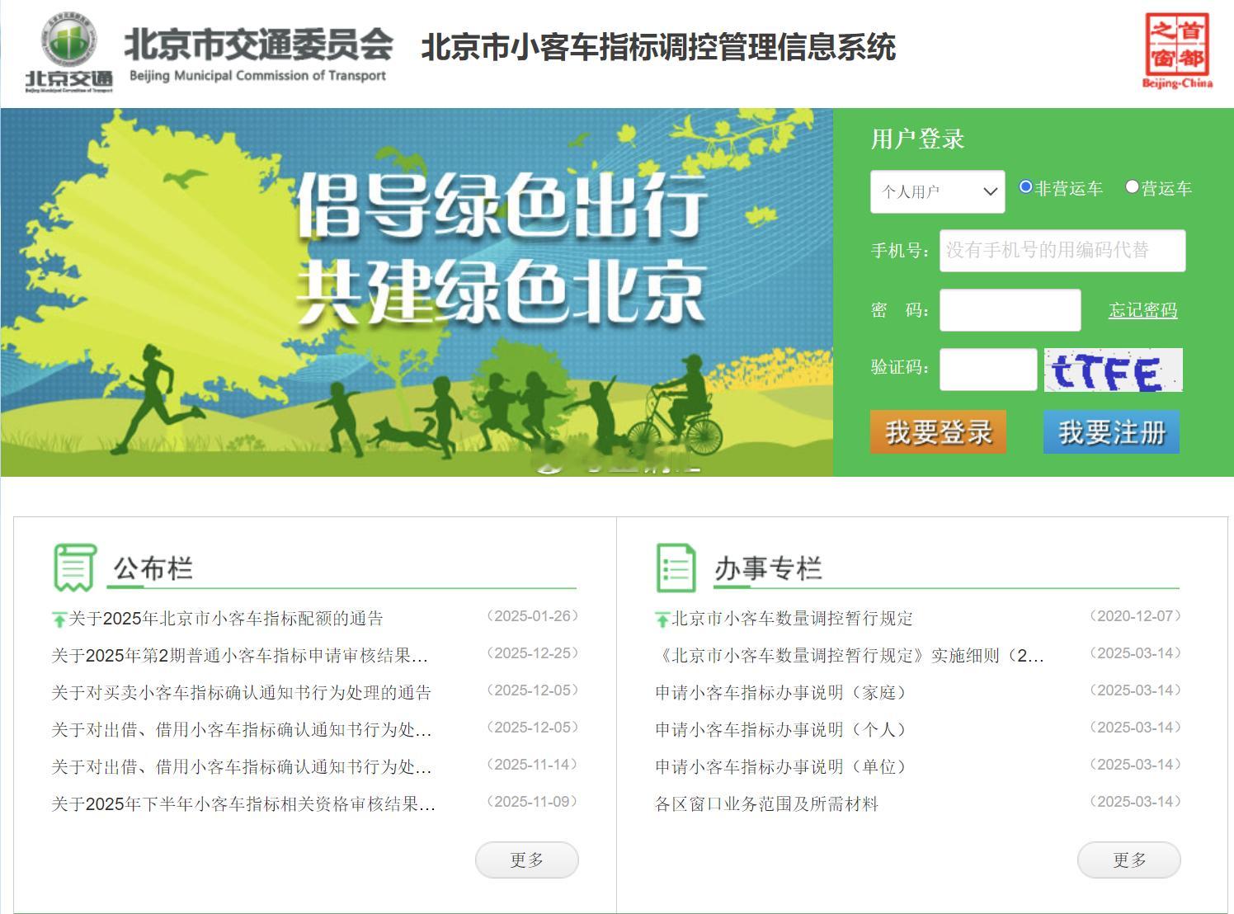The image size is (1234, 914).
Task: Select the 非营运车 radio option
Action: 1025,187
